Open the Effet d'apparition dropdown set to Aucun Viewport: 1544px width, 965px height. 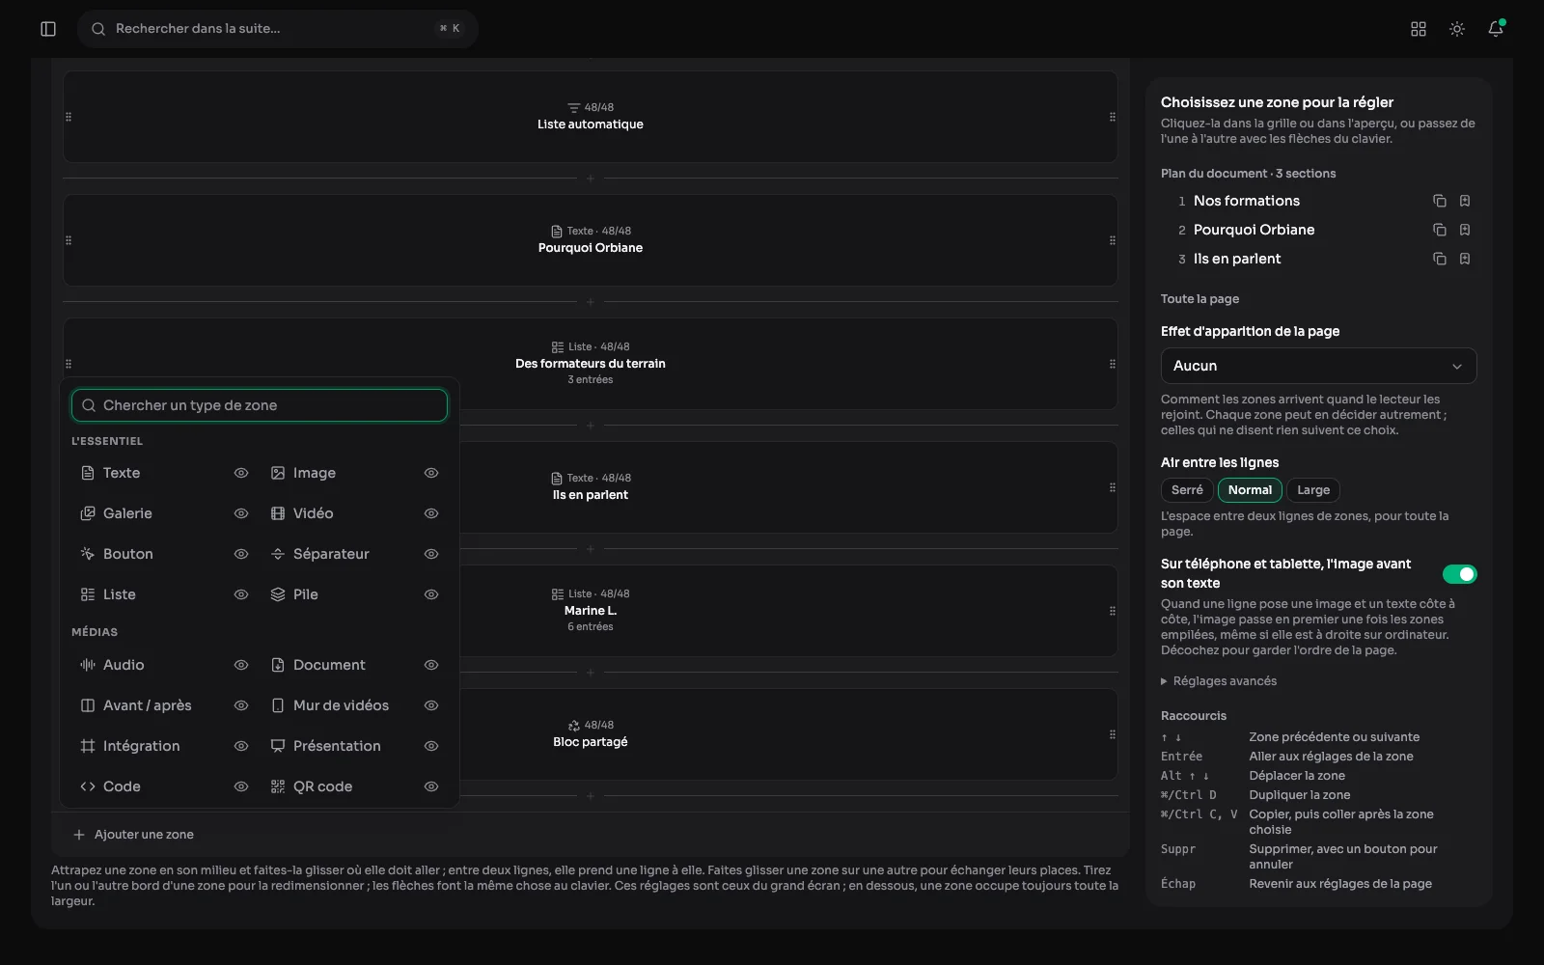click(x=1318, y=366)
